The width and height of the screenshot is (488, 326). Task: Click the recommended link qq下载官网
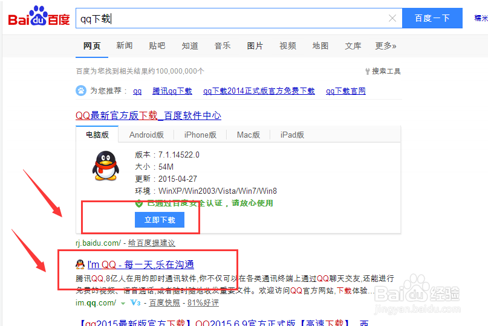tap(346, 91)
